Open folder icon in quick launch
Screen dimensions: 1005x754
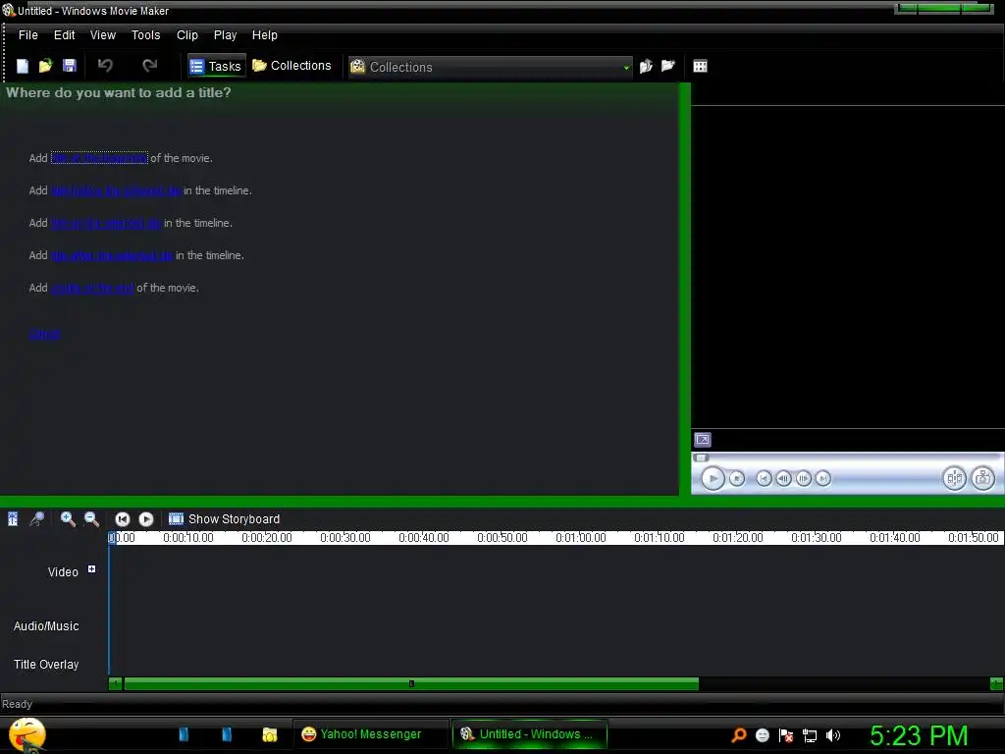[270, 734]
